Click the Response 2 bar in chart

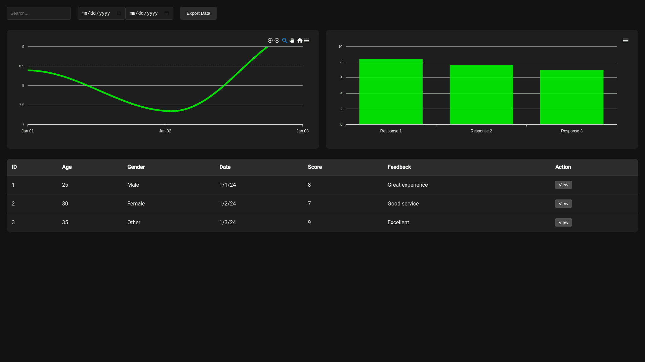481,95
